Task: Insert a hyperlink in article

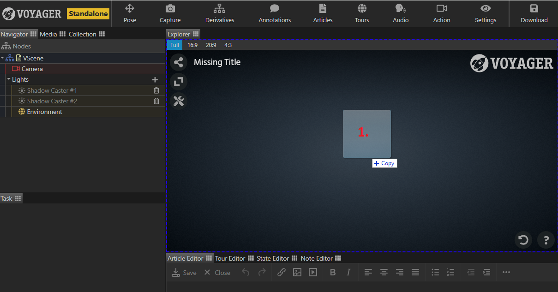Action: pyautogui.click(x=282, y=273)
